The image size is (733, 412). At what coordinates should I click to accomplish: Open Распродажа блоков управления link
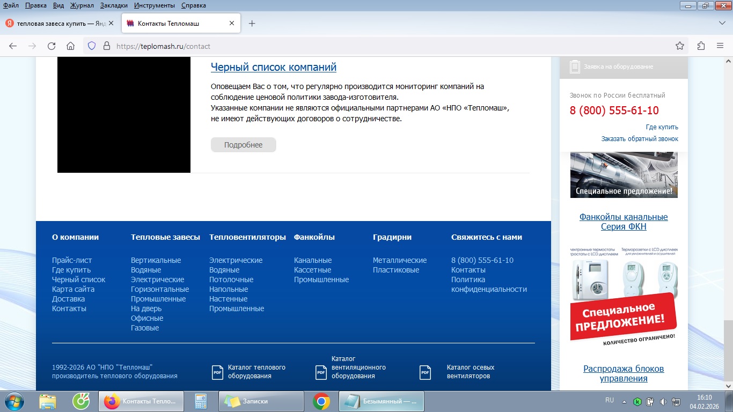[x=624, y=373]
